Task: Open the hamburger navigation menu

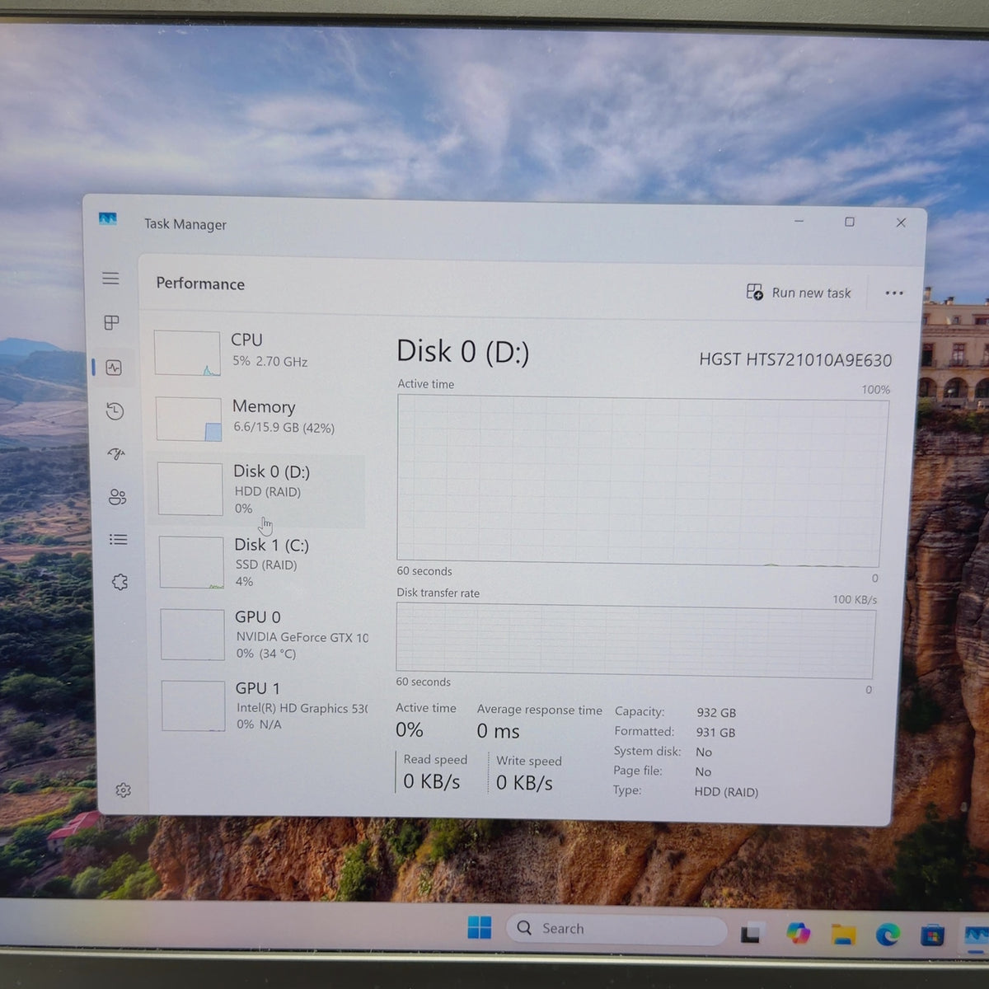Action: [x=110, y=279]
